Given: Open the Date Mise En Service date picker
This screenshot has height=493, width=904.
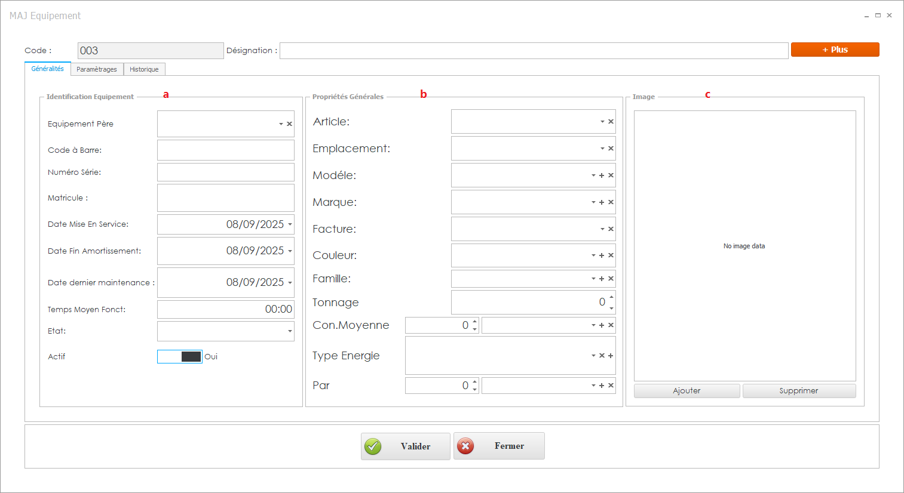Looking at the screenshot, I should pos(290,224).
